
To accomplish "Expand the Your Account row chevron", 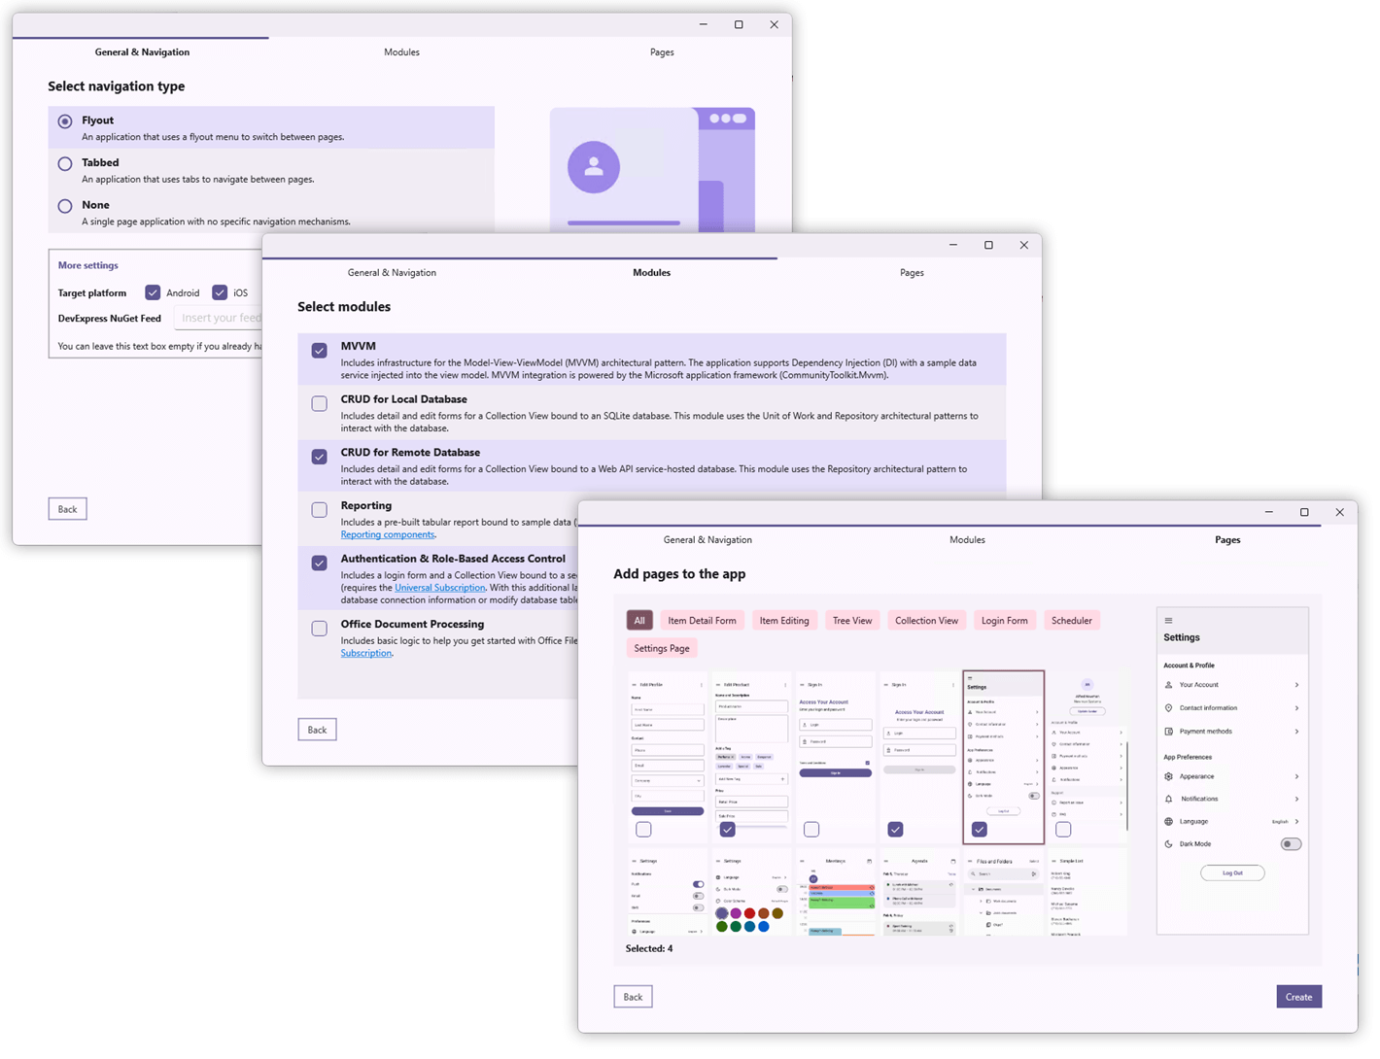I will (1296, 685).
